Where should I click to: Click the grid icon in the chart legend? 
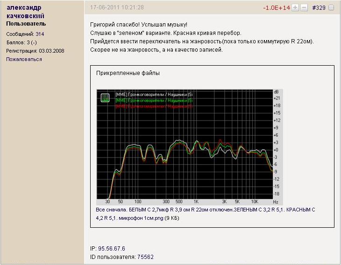click(x=106, y=97)
